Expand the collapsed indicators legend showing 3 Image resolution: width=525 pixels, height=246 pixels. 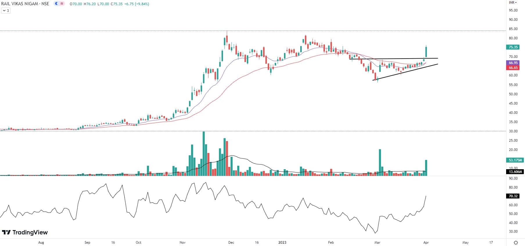pyautogui.click(x=6, y=11)
